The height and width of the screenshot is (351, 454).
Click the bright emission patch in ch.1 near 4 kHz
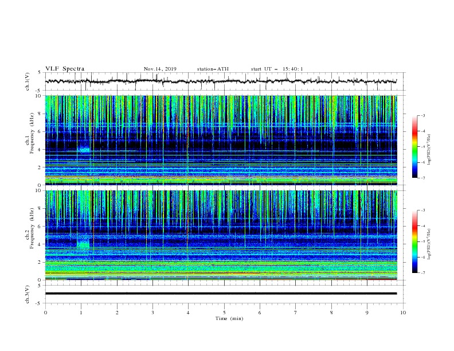point(84,150)
